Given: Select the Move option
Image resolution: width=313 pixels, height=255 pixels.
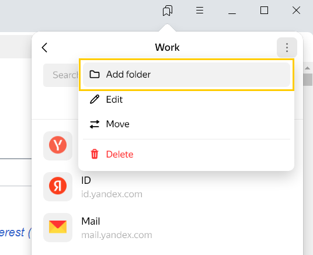Looking at the screenshot, I should (x=186, y=124).
